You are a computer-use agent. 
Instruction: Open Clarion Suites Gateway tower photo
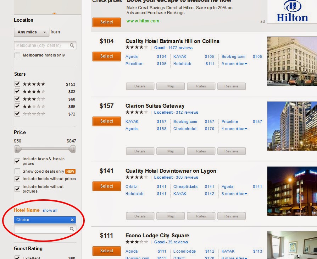click(x=292, y=126)
